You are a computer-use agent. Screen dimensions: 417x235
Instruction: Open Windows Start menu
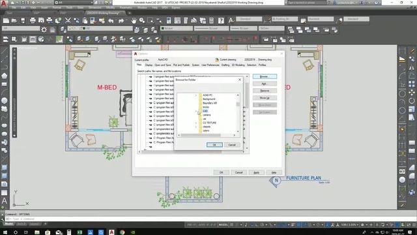click(5, 232)
